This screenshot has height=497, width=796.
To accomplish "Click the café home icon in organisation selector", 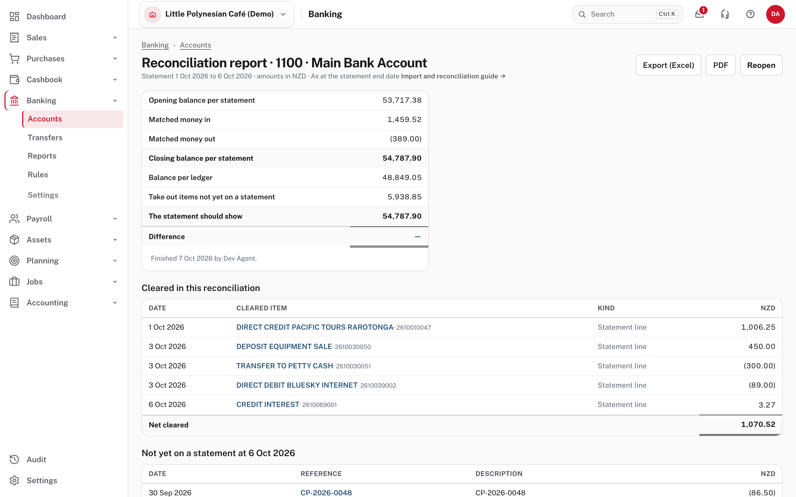I will pyautogui.click(x=153, y=14).
